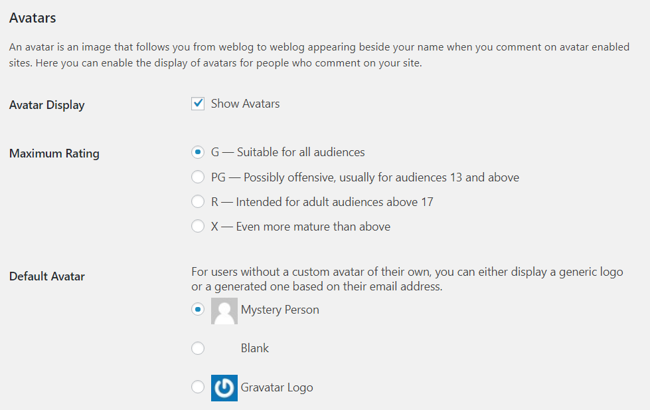Select Blank as the default avatar
Screen dimensions: 650x410
[x=197, y=348]
